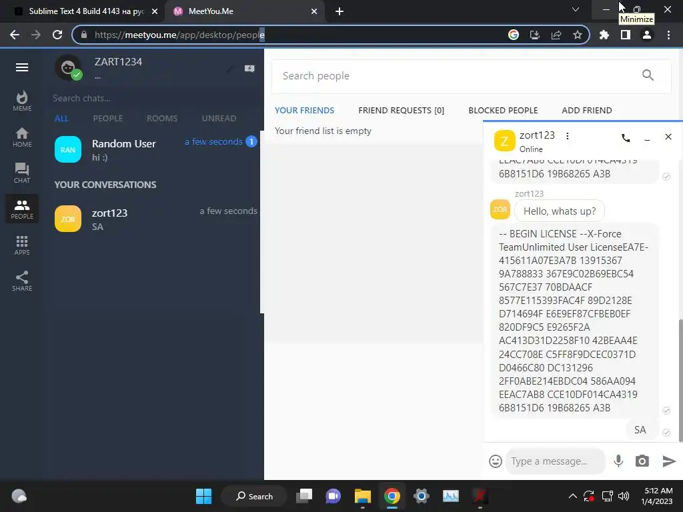Open the hamburger menu in MeetYou sidebar
This screenshot has width=683, height=512.
(x=22, y=67)
